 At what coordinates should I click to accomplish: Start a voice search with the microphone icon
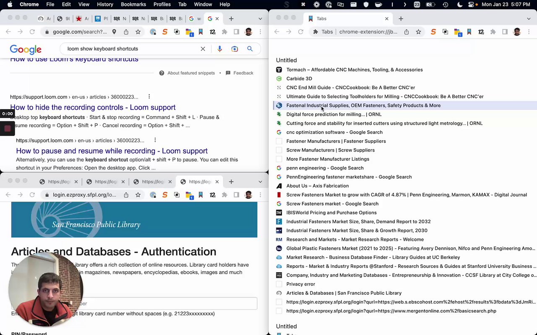219,49
